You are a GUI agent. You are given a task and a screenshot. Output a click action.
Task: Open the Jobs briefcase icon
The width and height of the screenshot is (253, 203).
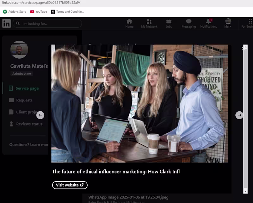click(x=169, y=21)
